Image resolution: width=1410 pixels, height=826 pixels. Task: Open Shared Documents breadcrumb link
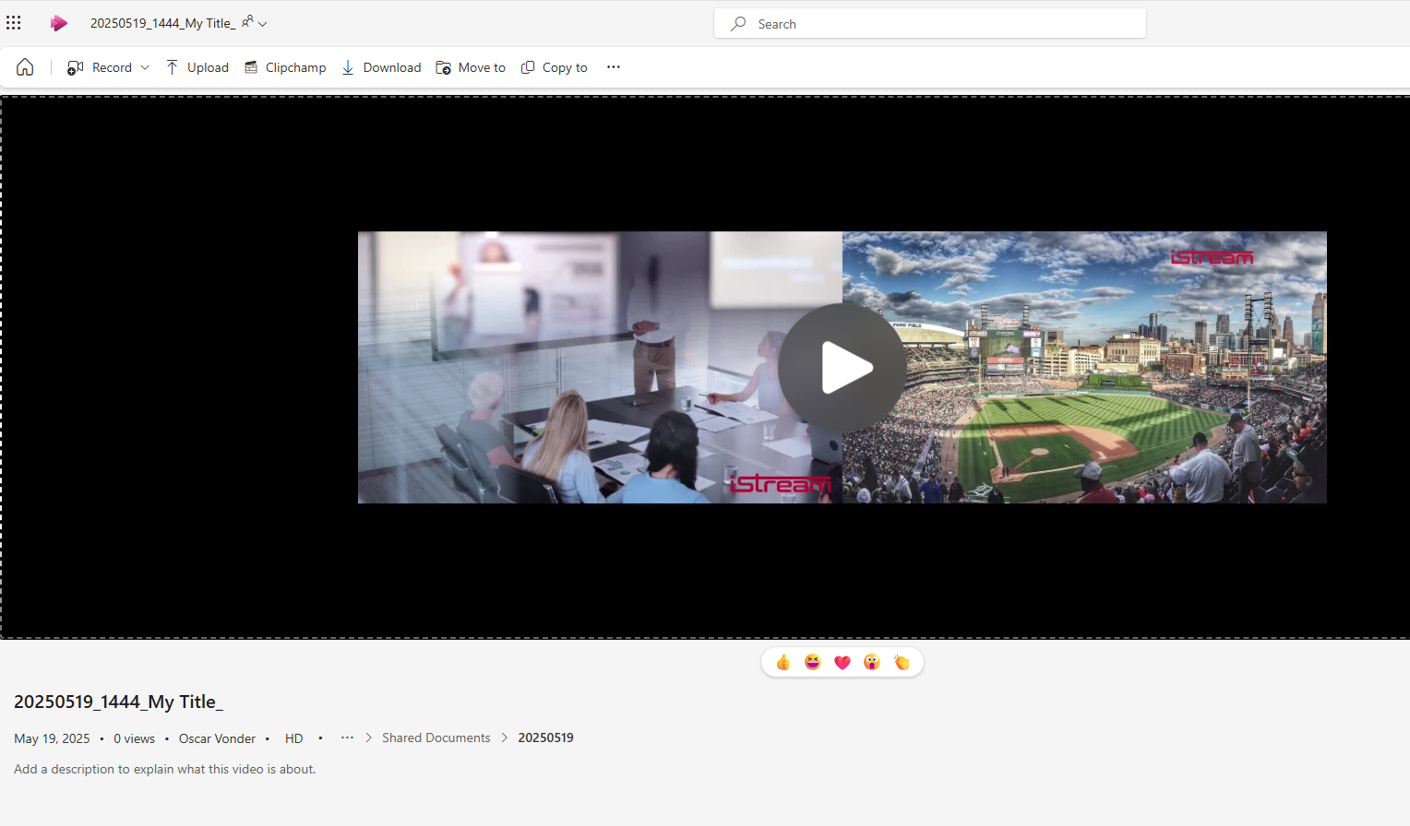click(x=436, y=737)
